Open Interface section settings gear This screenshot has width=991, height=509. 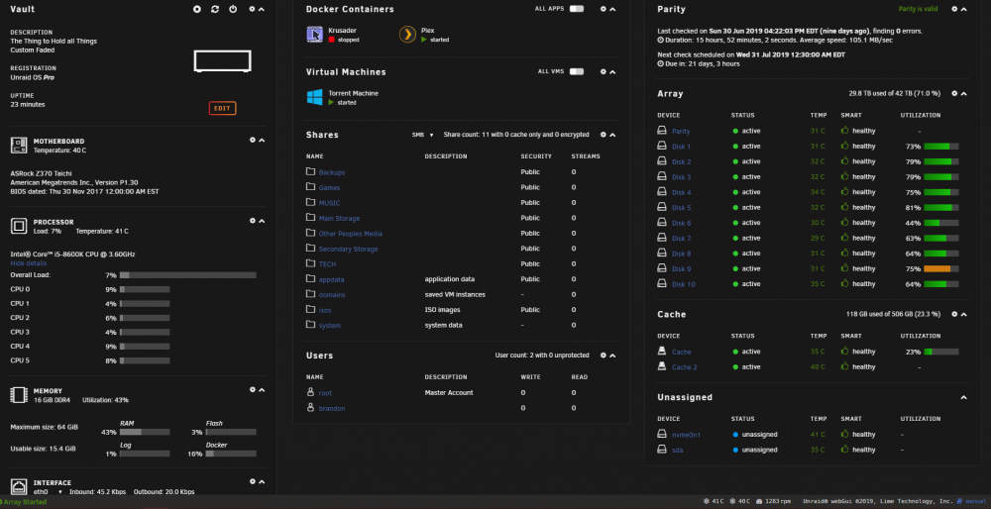(x=252, y=481)
